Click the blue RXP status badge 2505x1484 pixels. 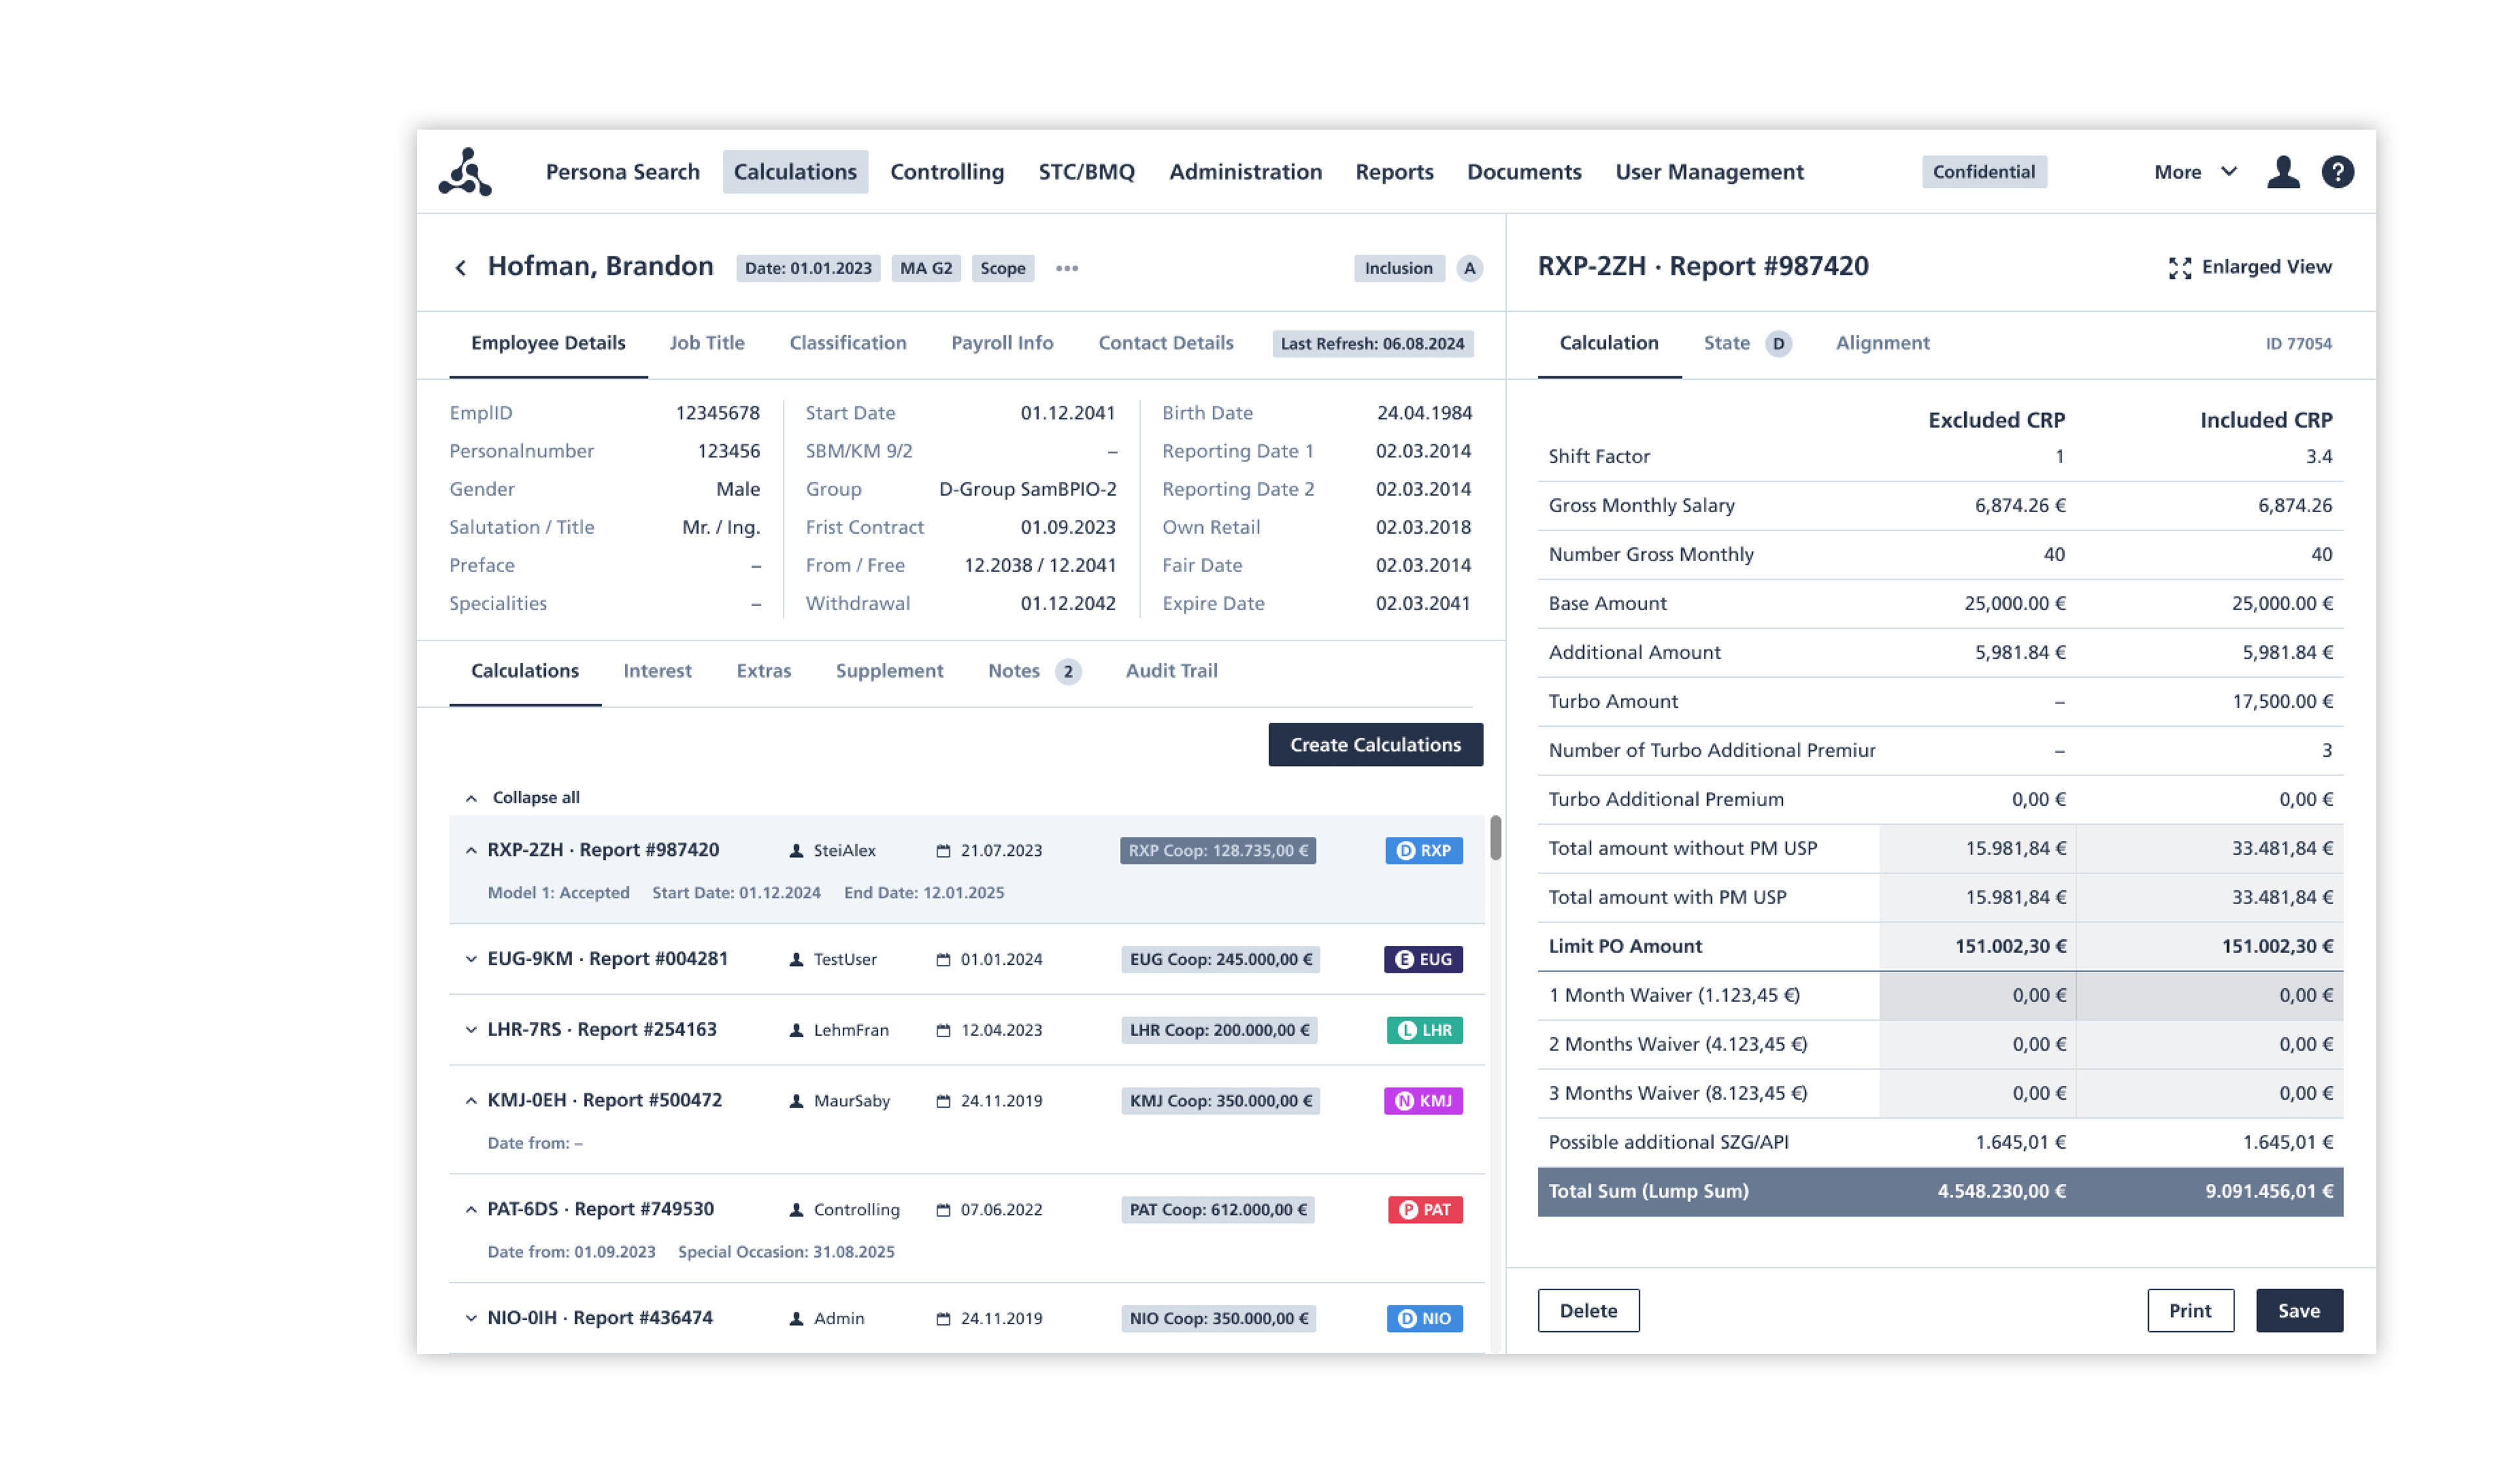tap(1423, 851)
